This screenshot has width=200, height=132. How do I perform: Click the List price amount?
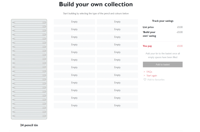(x=180, y=27)
